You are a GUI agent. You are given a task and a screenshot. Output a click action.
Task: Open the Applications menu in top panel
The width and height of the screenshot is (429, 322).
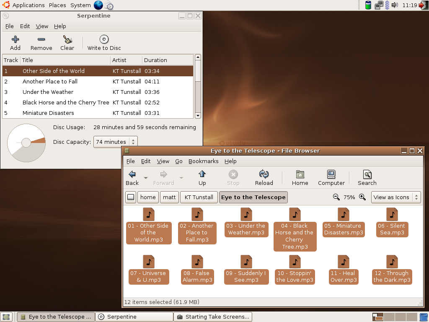point(28,5)
